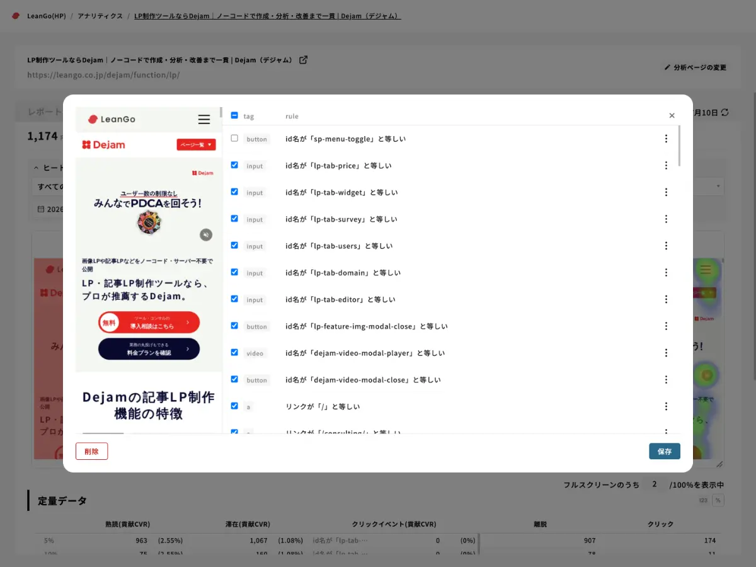The width and height of the screenshot is (756, 567).
Task: Toggle the select-all checkbox in header
Action: coord(234,115)
